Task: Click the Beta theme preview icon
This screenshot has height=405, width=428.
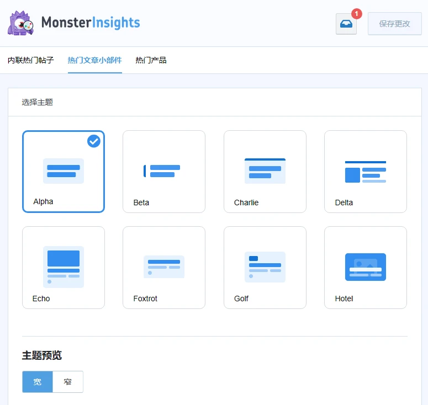Action: click(x=162, y=171)
